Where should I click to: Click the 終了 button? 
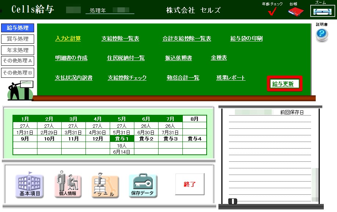pyautogui.click(x=189, y=184)
